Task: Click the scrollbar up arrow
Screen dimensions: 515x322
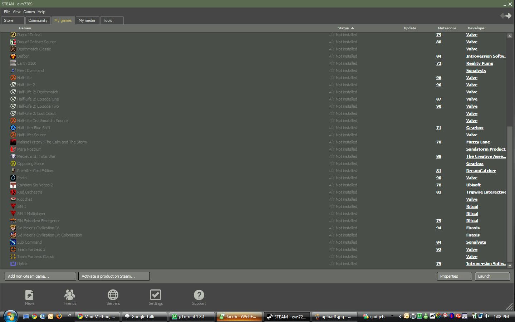Action: pos(510,35)
